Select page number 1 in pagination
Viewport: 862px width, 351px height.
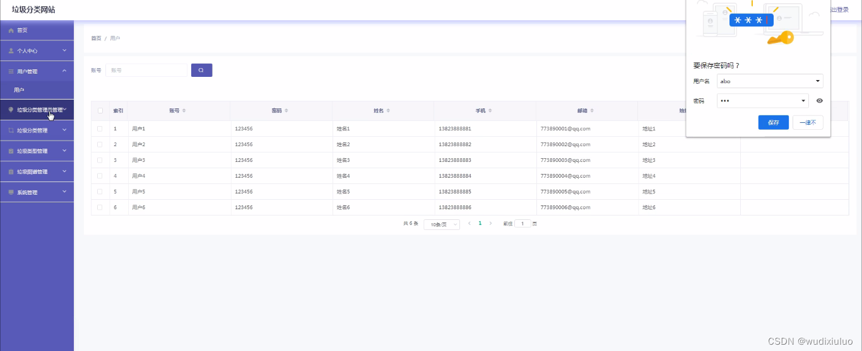[480, 224]
